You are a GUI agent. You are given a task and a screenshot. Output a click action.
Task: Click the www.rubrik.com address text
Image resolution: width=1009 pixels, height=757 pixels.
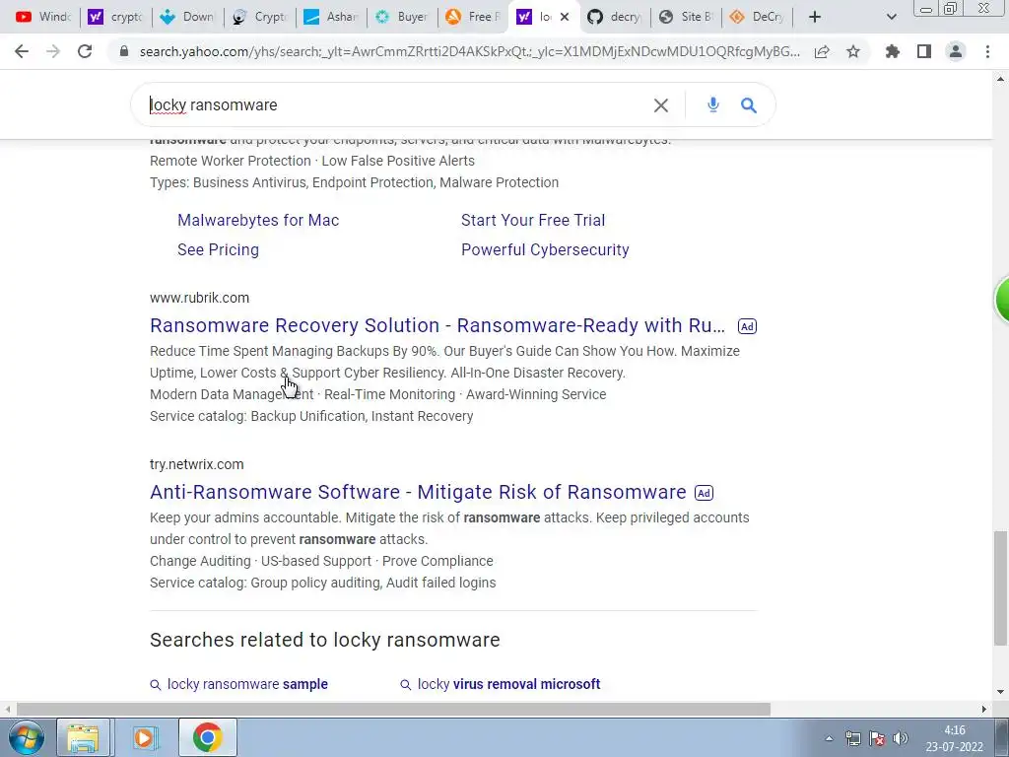tap(199, 298)
